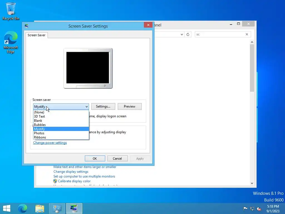Choose 3D Text from the screen saver list
285x214 pixels.
tap(61, 116)
